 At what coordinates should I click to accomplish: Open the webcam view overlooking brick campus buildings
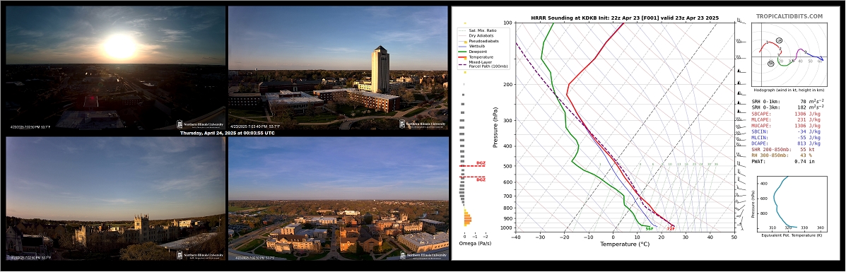click(x=339, y=198)
